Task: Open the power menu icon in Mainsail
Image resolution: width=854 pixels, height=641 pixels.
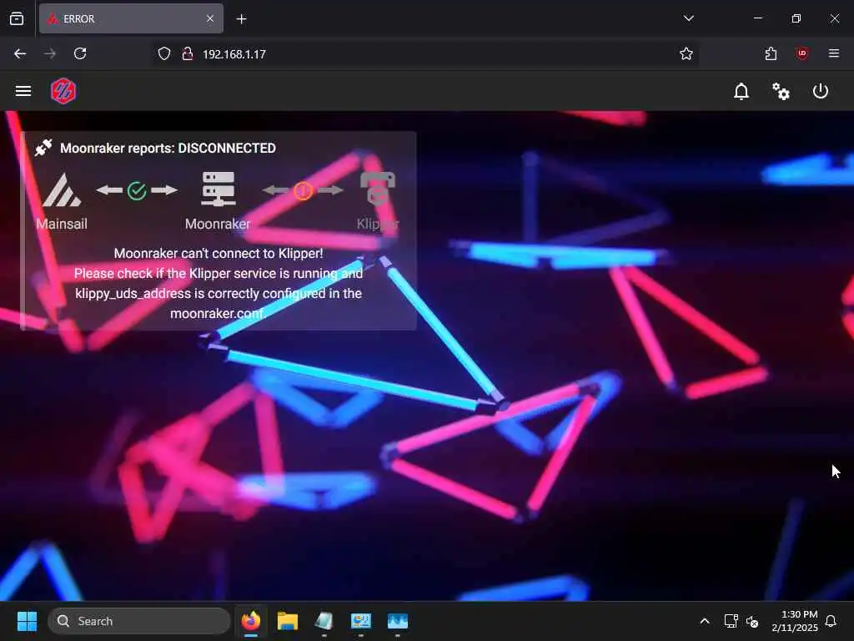Action: pyautogui.click(x=821, y=91)
